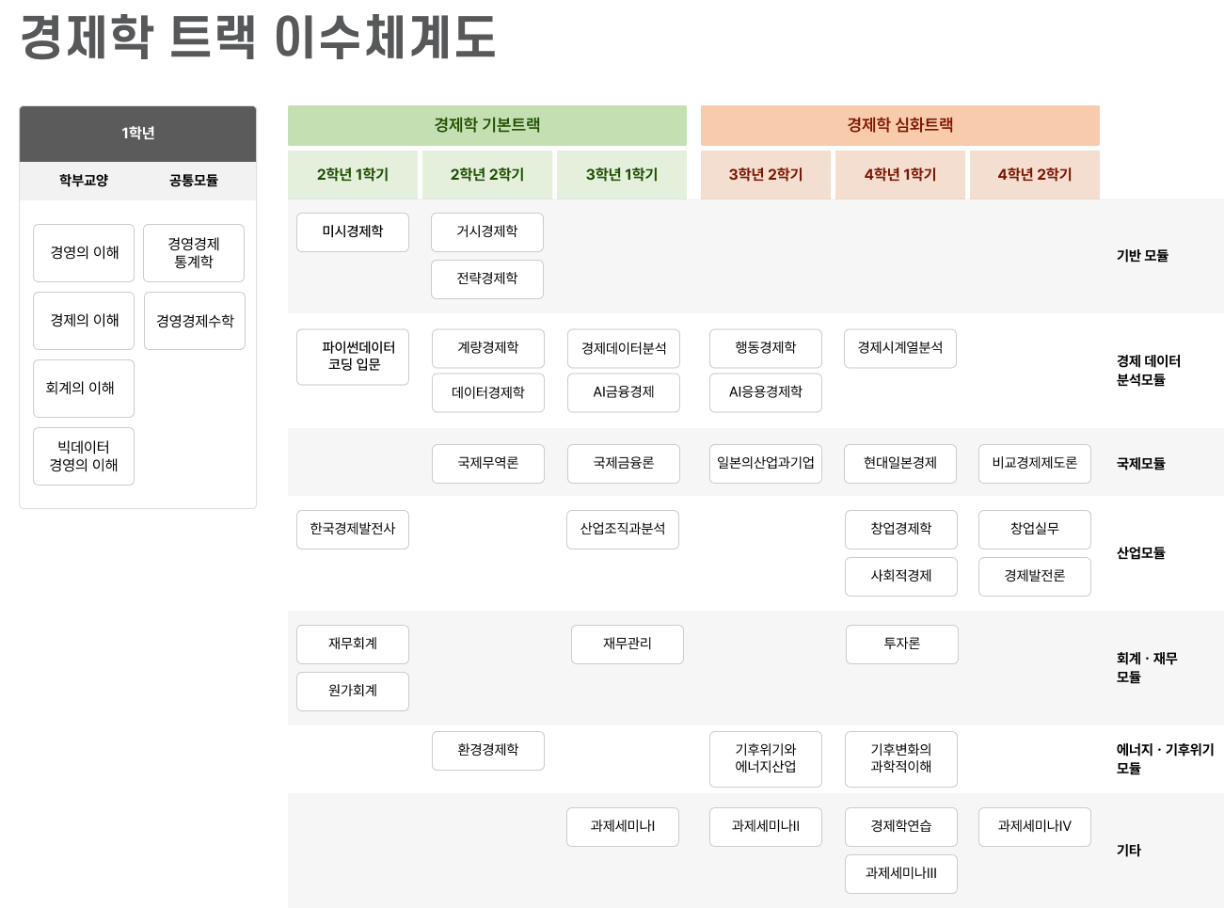Screen dimensions: 1224x908
Task: Select the 투자론 course
Action: (902, 645)
